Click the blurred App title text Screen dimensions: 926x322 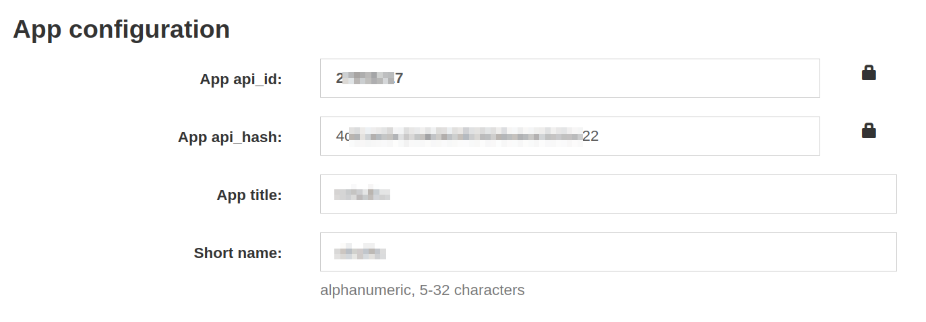coord(363,195)
